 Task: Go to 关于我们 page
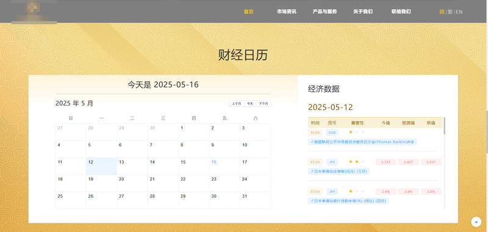[363, 12]
